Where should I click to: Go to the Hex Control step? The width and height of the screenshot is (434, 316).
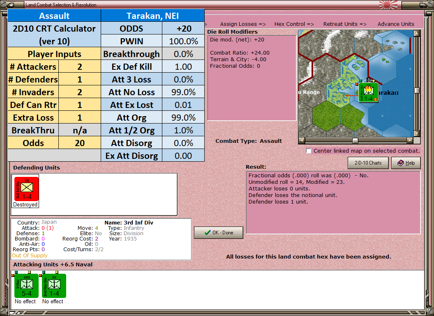click(x=294, y=24)
